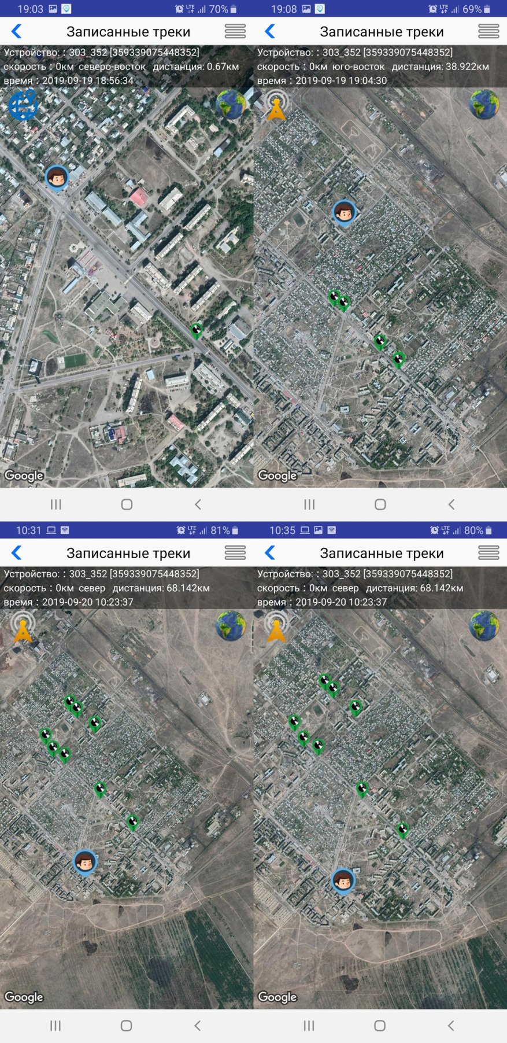507x1043 pixels.
Task: Open the track list menu icon in the 19:03 screenshot
Action: [x=235, y=31]
